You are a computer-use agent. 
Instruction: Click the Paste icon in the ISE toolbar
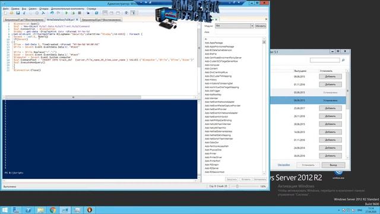pos(37,13)
